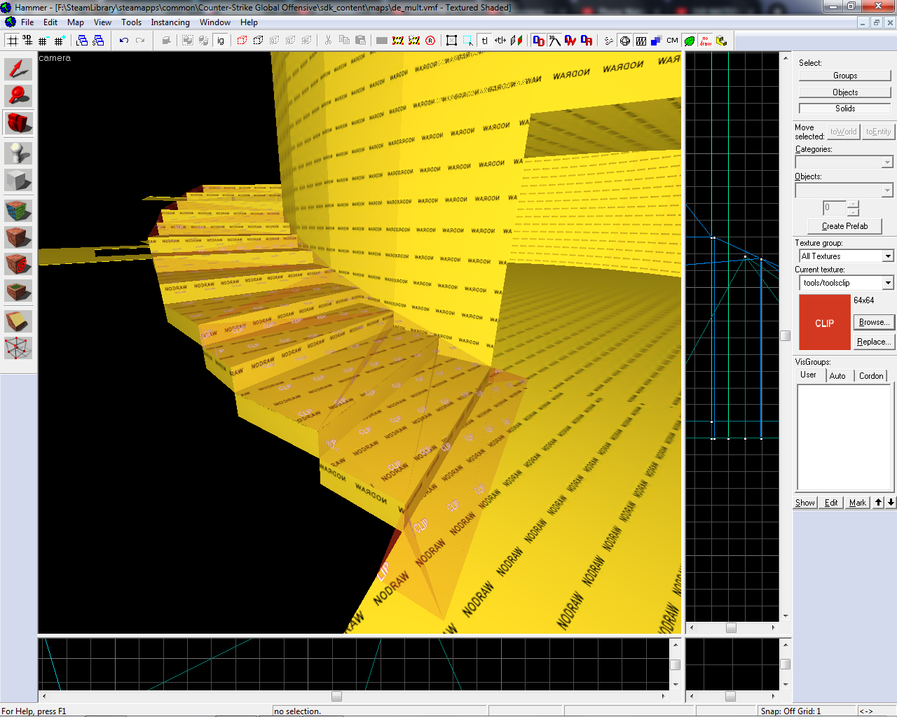Click the Load Window State icon

pos(82,41)
